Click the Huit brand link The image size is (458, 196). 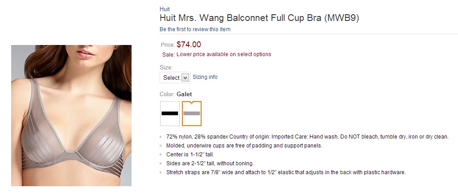(x=165, y=9)
